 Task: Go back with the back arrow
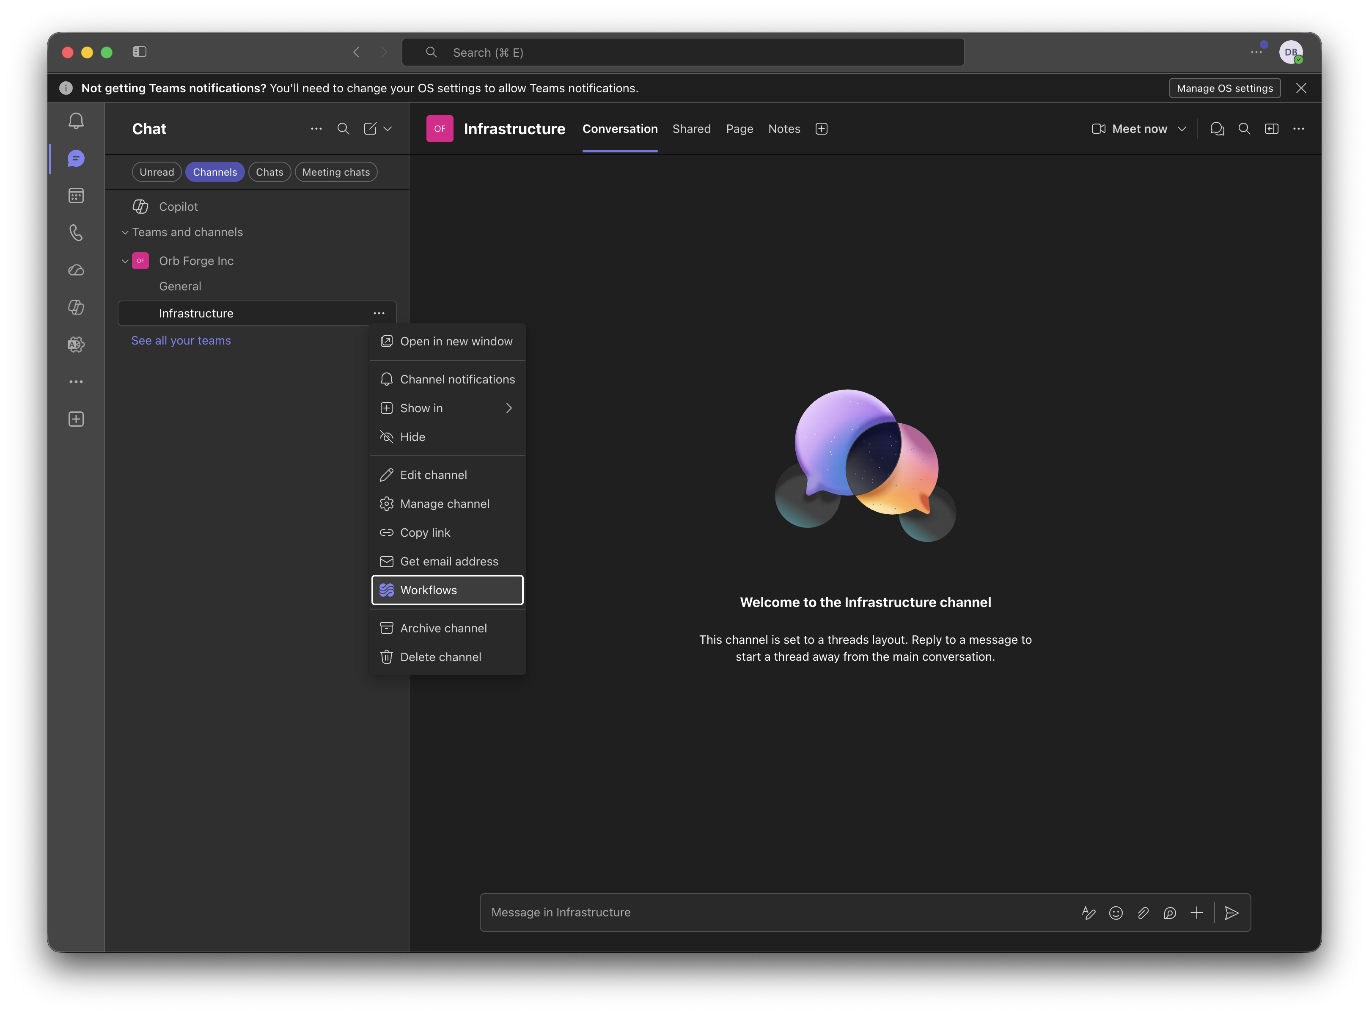click(x=356, y=52)
